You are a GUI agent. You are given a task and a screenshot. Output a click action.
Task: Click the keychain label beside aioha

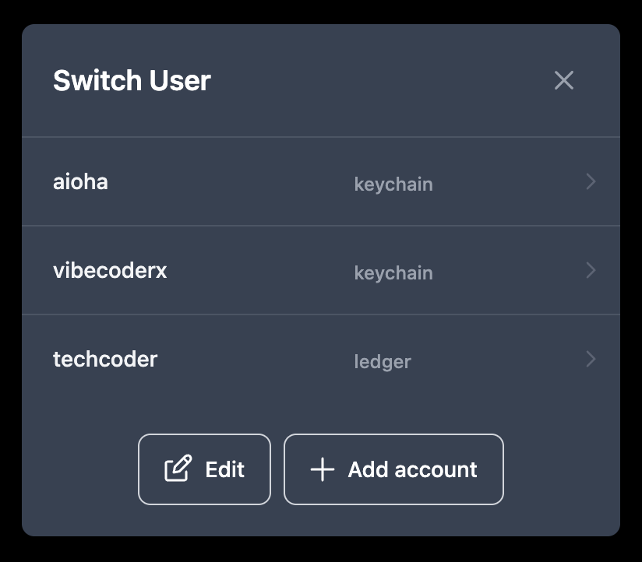point(393,184)
